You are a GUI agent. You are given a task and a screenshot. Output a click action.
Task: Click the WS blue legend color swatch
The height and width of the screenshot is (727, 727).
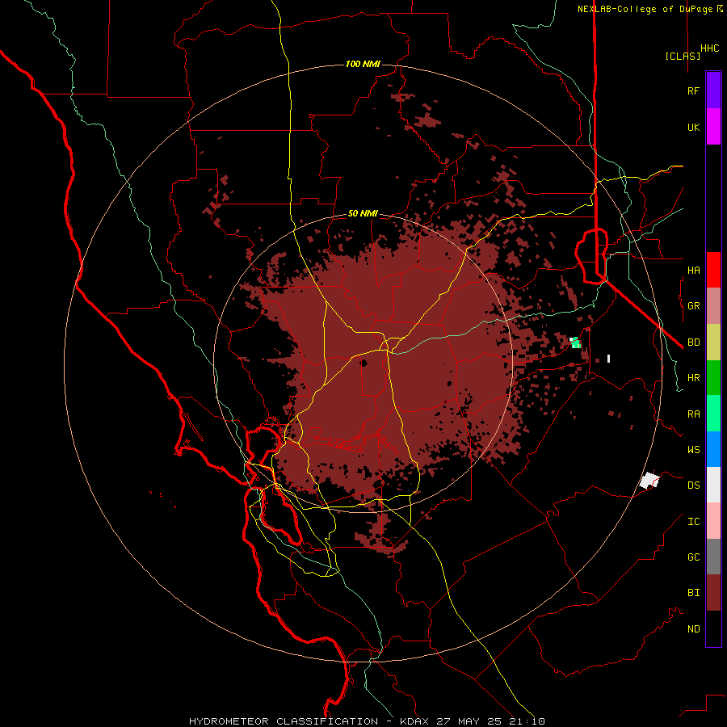click(713, 449)
